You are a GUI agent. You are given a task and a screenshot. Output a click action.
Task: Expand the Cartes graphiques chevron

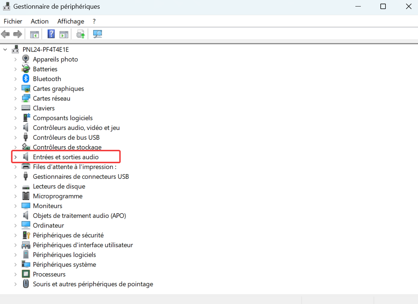pyautogui.click(x=16, y=89)
